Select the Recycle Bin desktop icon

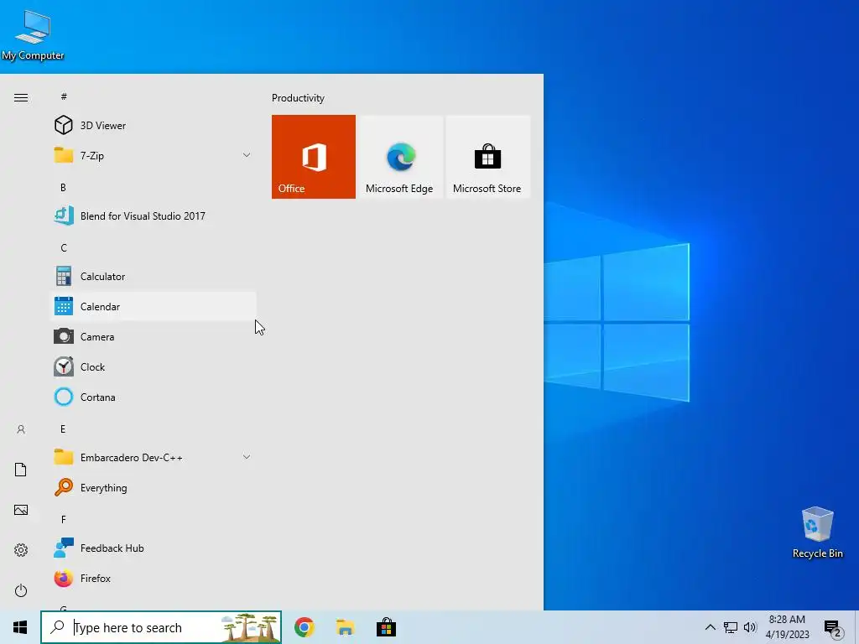tap(817, 532)
